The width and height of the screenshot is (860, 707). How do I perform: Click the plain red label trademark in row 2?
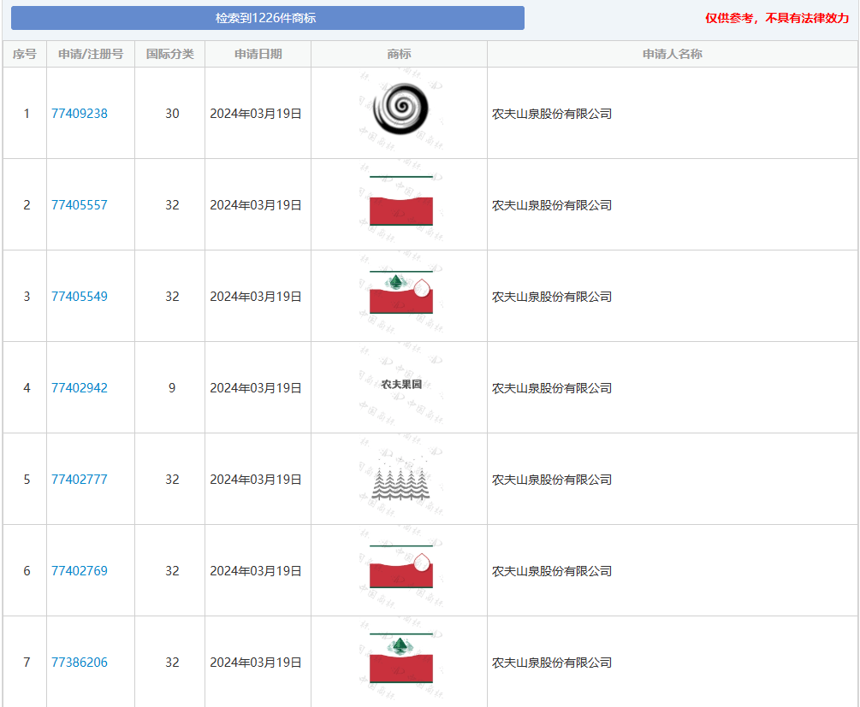pos(400,205)
